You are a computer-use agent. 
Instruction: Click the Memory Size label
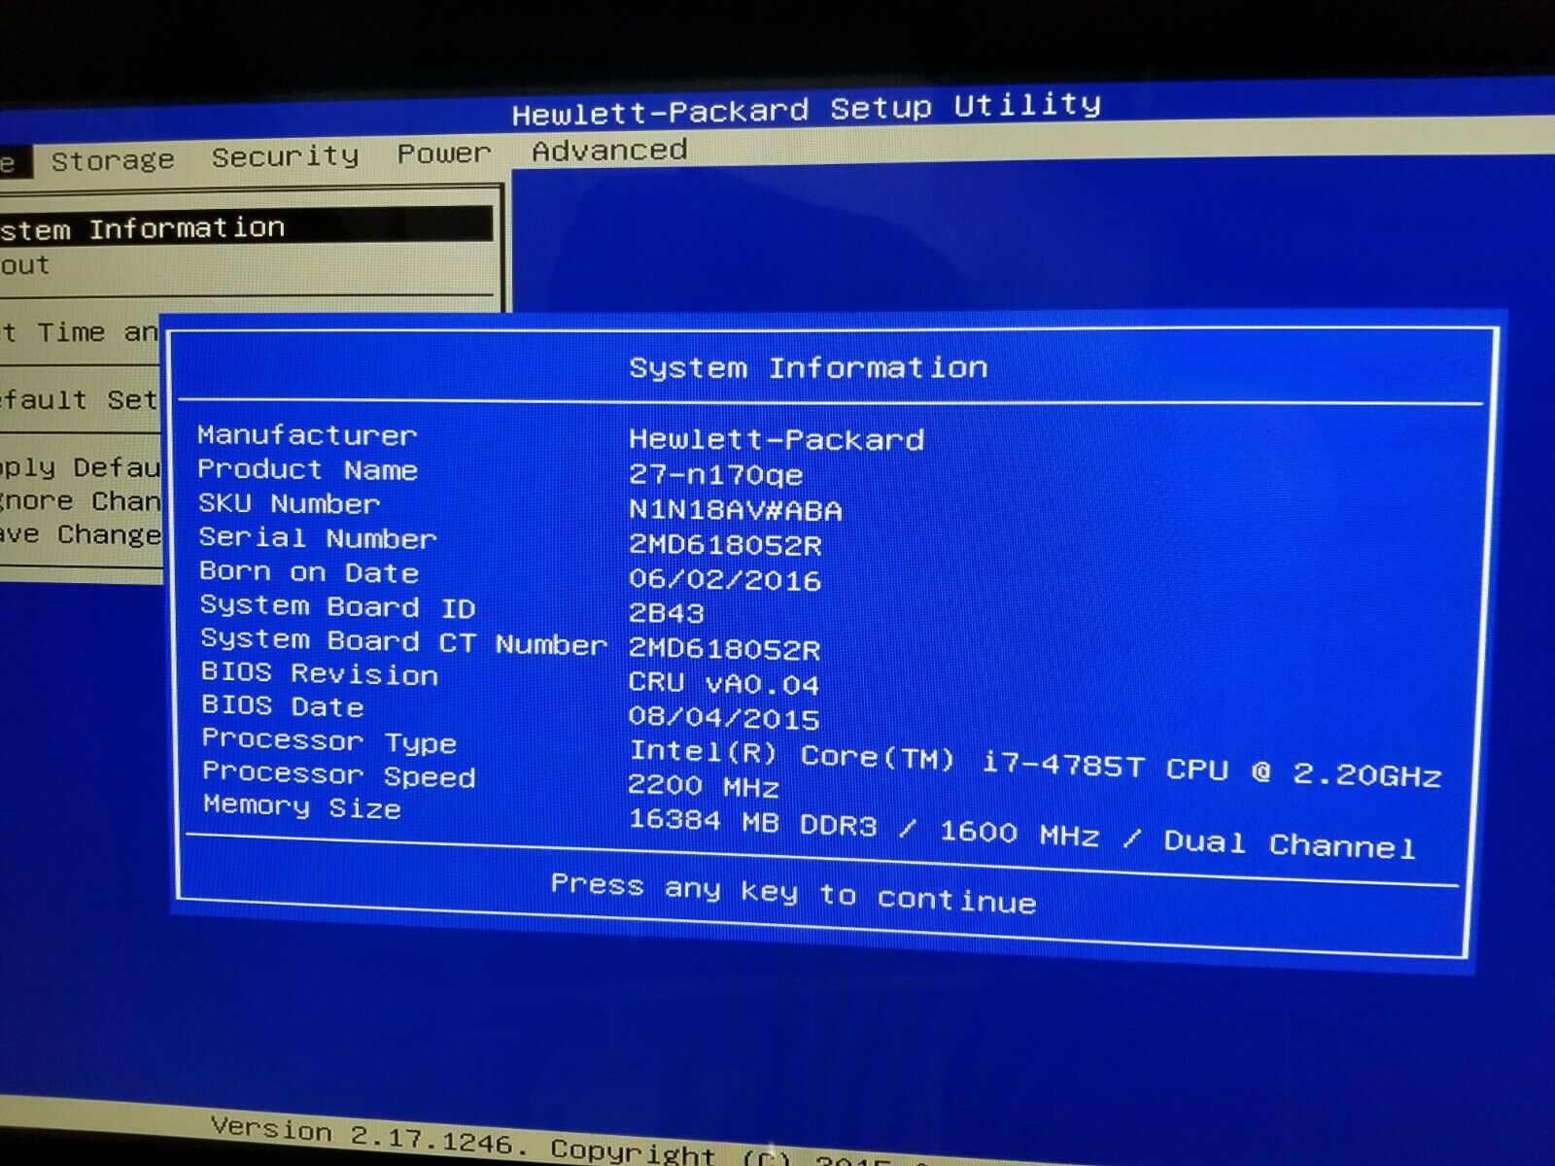tap(302, 806)
